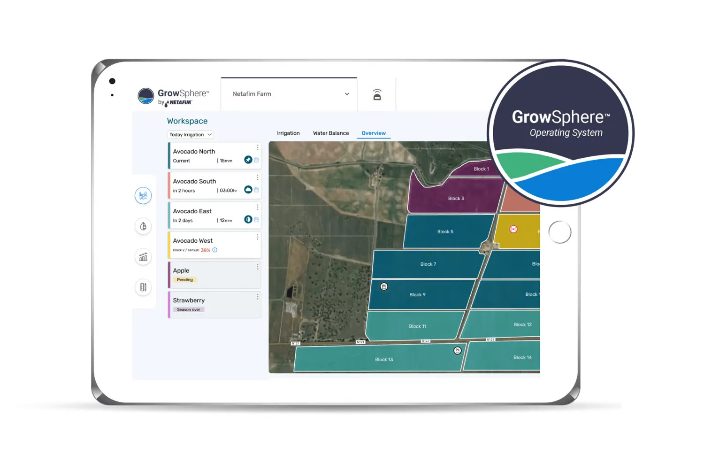Screen dimensions: 704x462
Task: Open the bar chart analytics sidebar icon
Action: [x=143, y=257]
